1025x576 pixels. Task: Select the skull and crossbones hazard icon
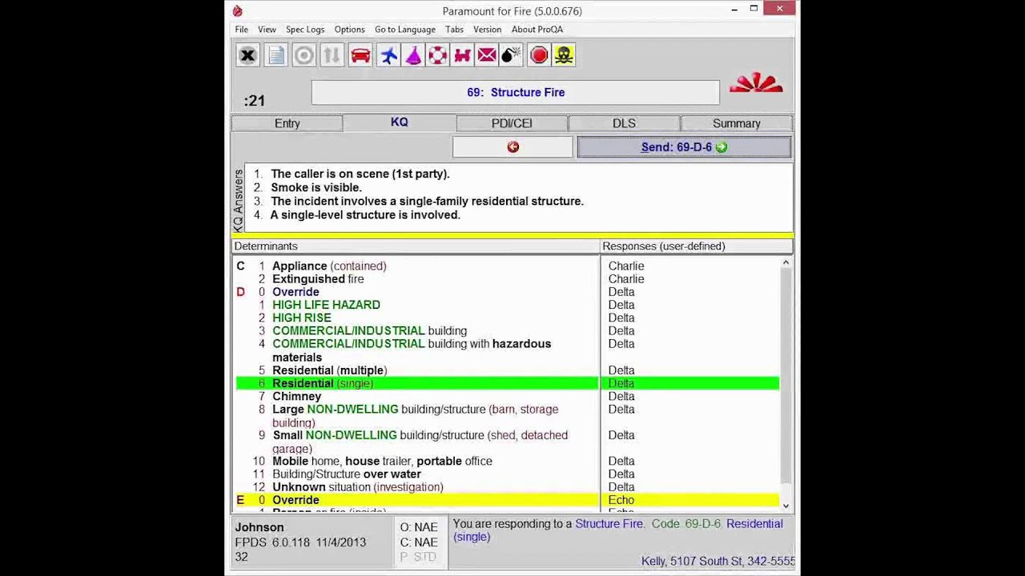tap(564, 55)
